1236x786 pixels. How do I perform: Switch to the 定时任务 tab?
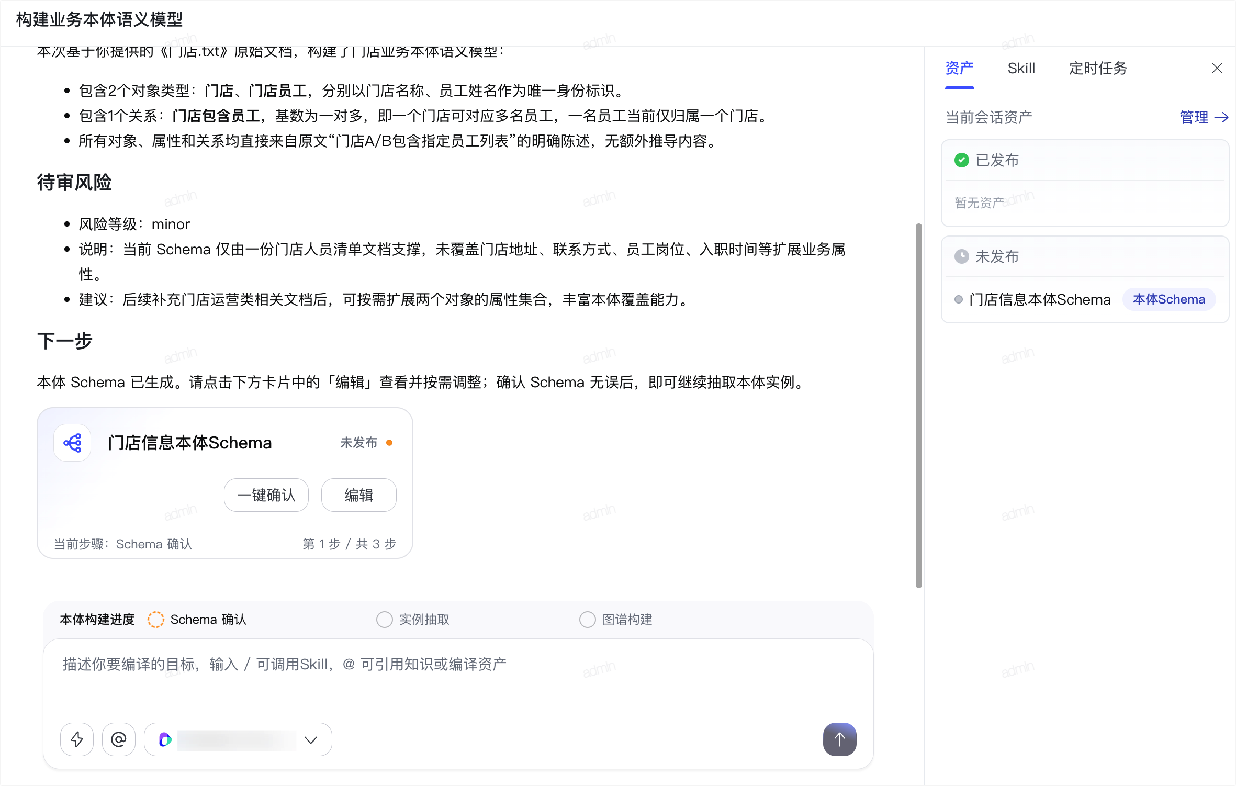pos(1098,69)
